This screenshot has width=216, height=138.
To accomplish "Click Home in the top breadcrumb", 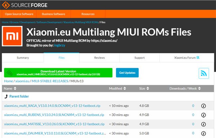I will (5, 22).
